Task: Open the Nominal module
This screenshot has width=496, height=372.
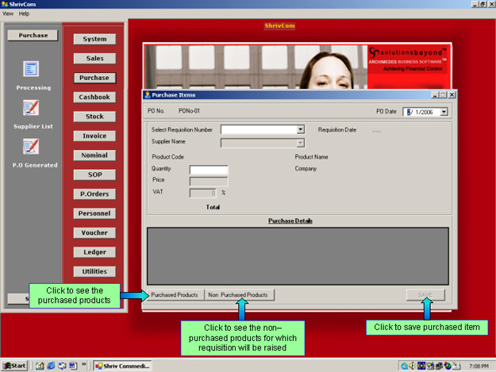Action: [94, 155]
